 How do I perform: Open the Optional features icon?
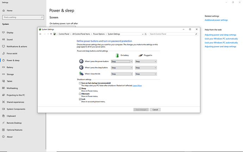4,130
